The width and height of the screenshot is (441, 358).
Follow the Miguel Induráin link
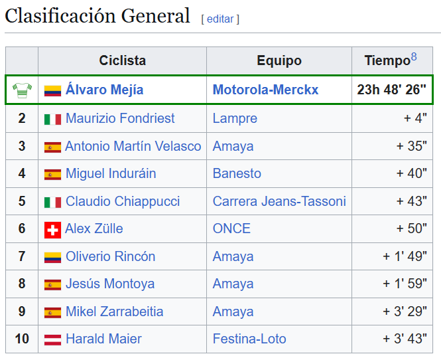click(111, 173)
